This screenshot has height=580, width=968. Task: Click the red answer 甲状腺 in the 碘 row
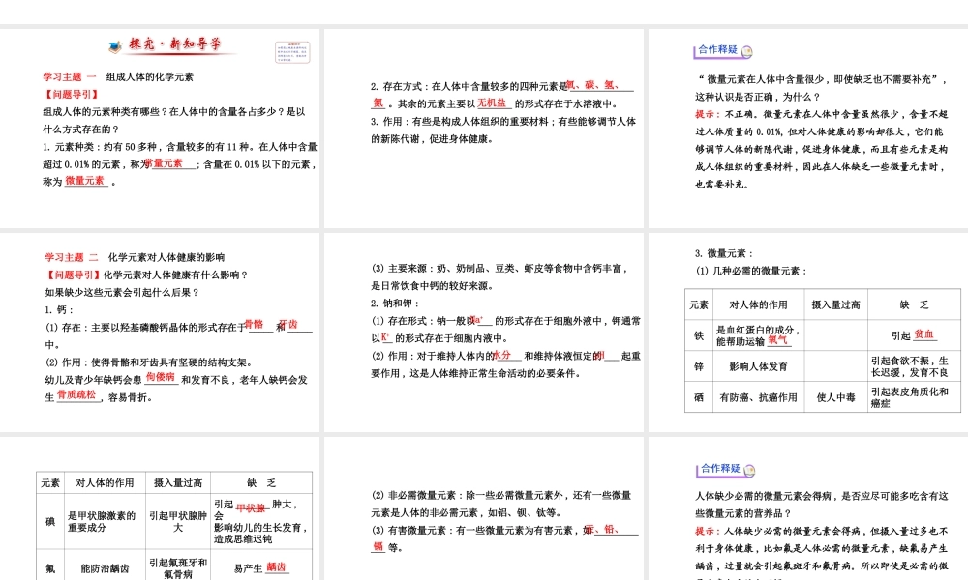(x=251, y=508)
